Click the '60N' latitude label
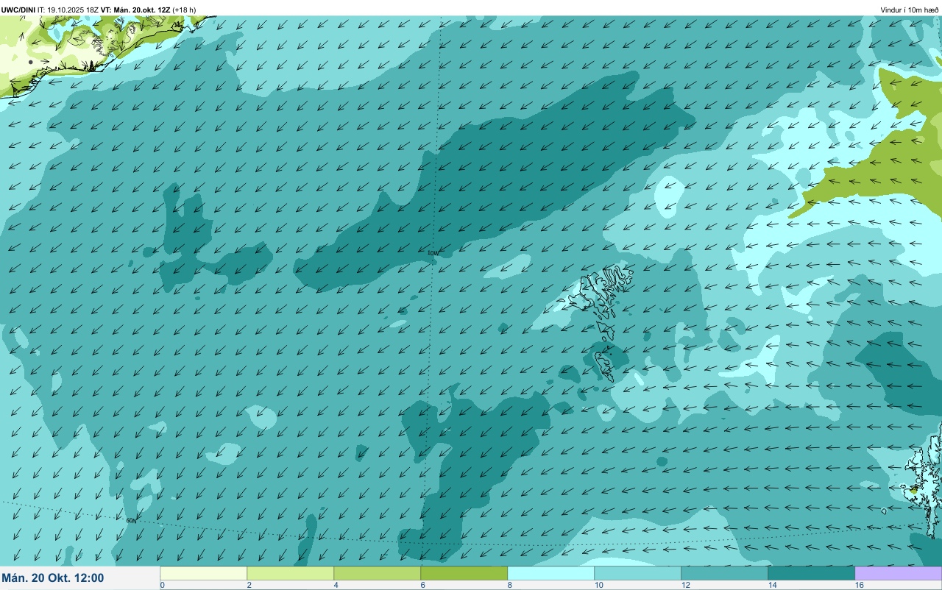 tap(131, 520)
